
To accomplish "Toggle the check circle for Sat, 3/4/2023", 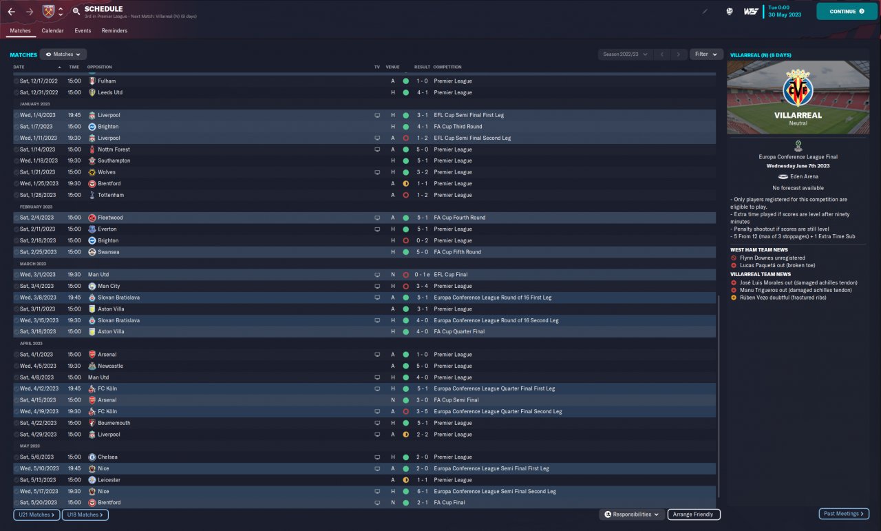I will click(x=17, y=286).
